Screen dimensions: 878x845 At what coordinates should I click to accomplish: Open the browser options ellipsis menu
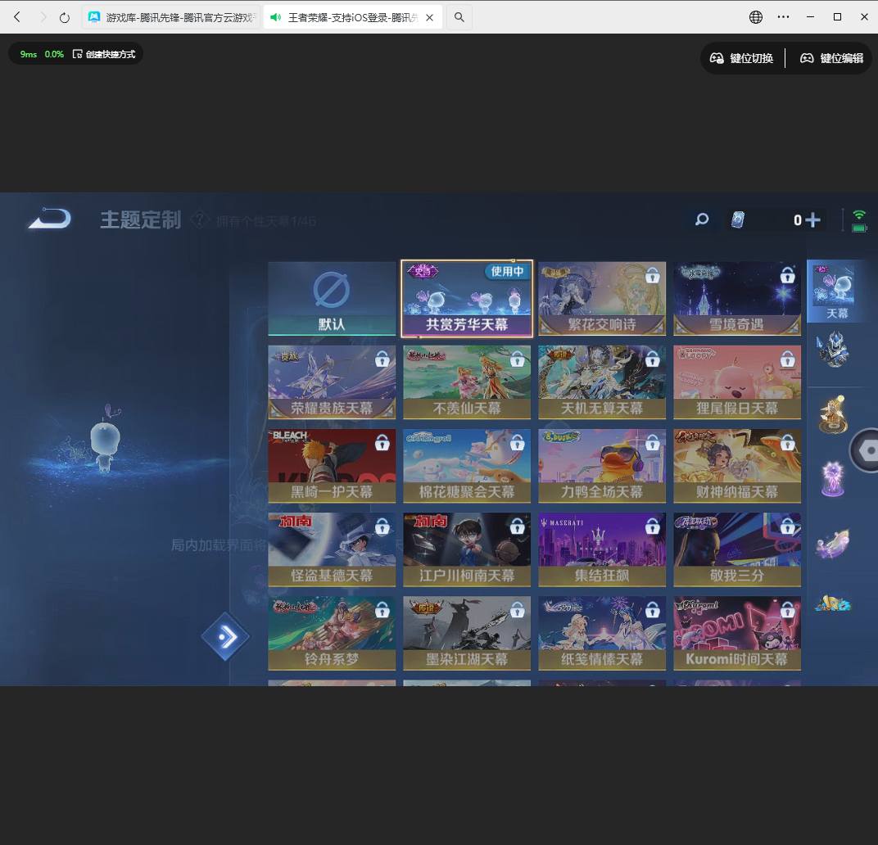783,16
